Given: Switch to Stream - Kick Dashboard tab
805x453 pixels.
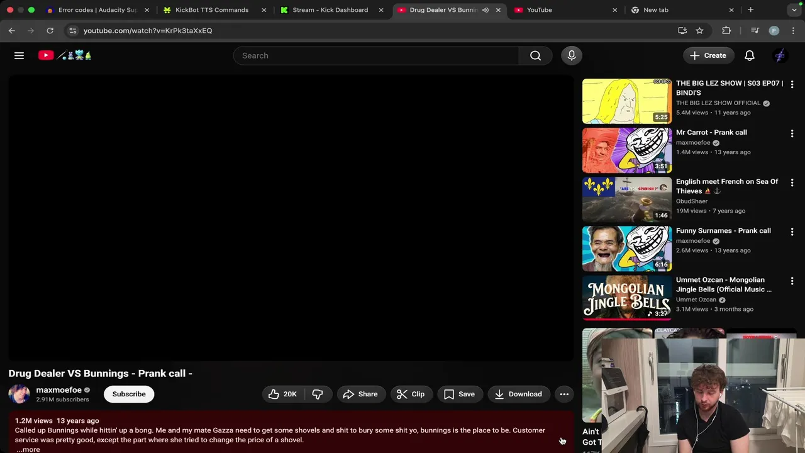Looking at the screenshot, I should [330, 10].
